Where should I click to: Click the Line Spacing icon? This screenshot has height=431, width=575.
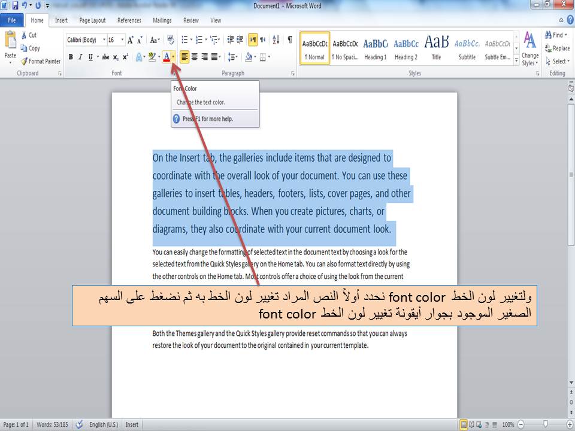(x=231, y=57)
